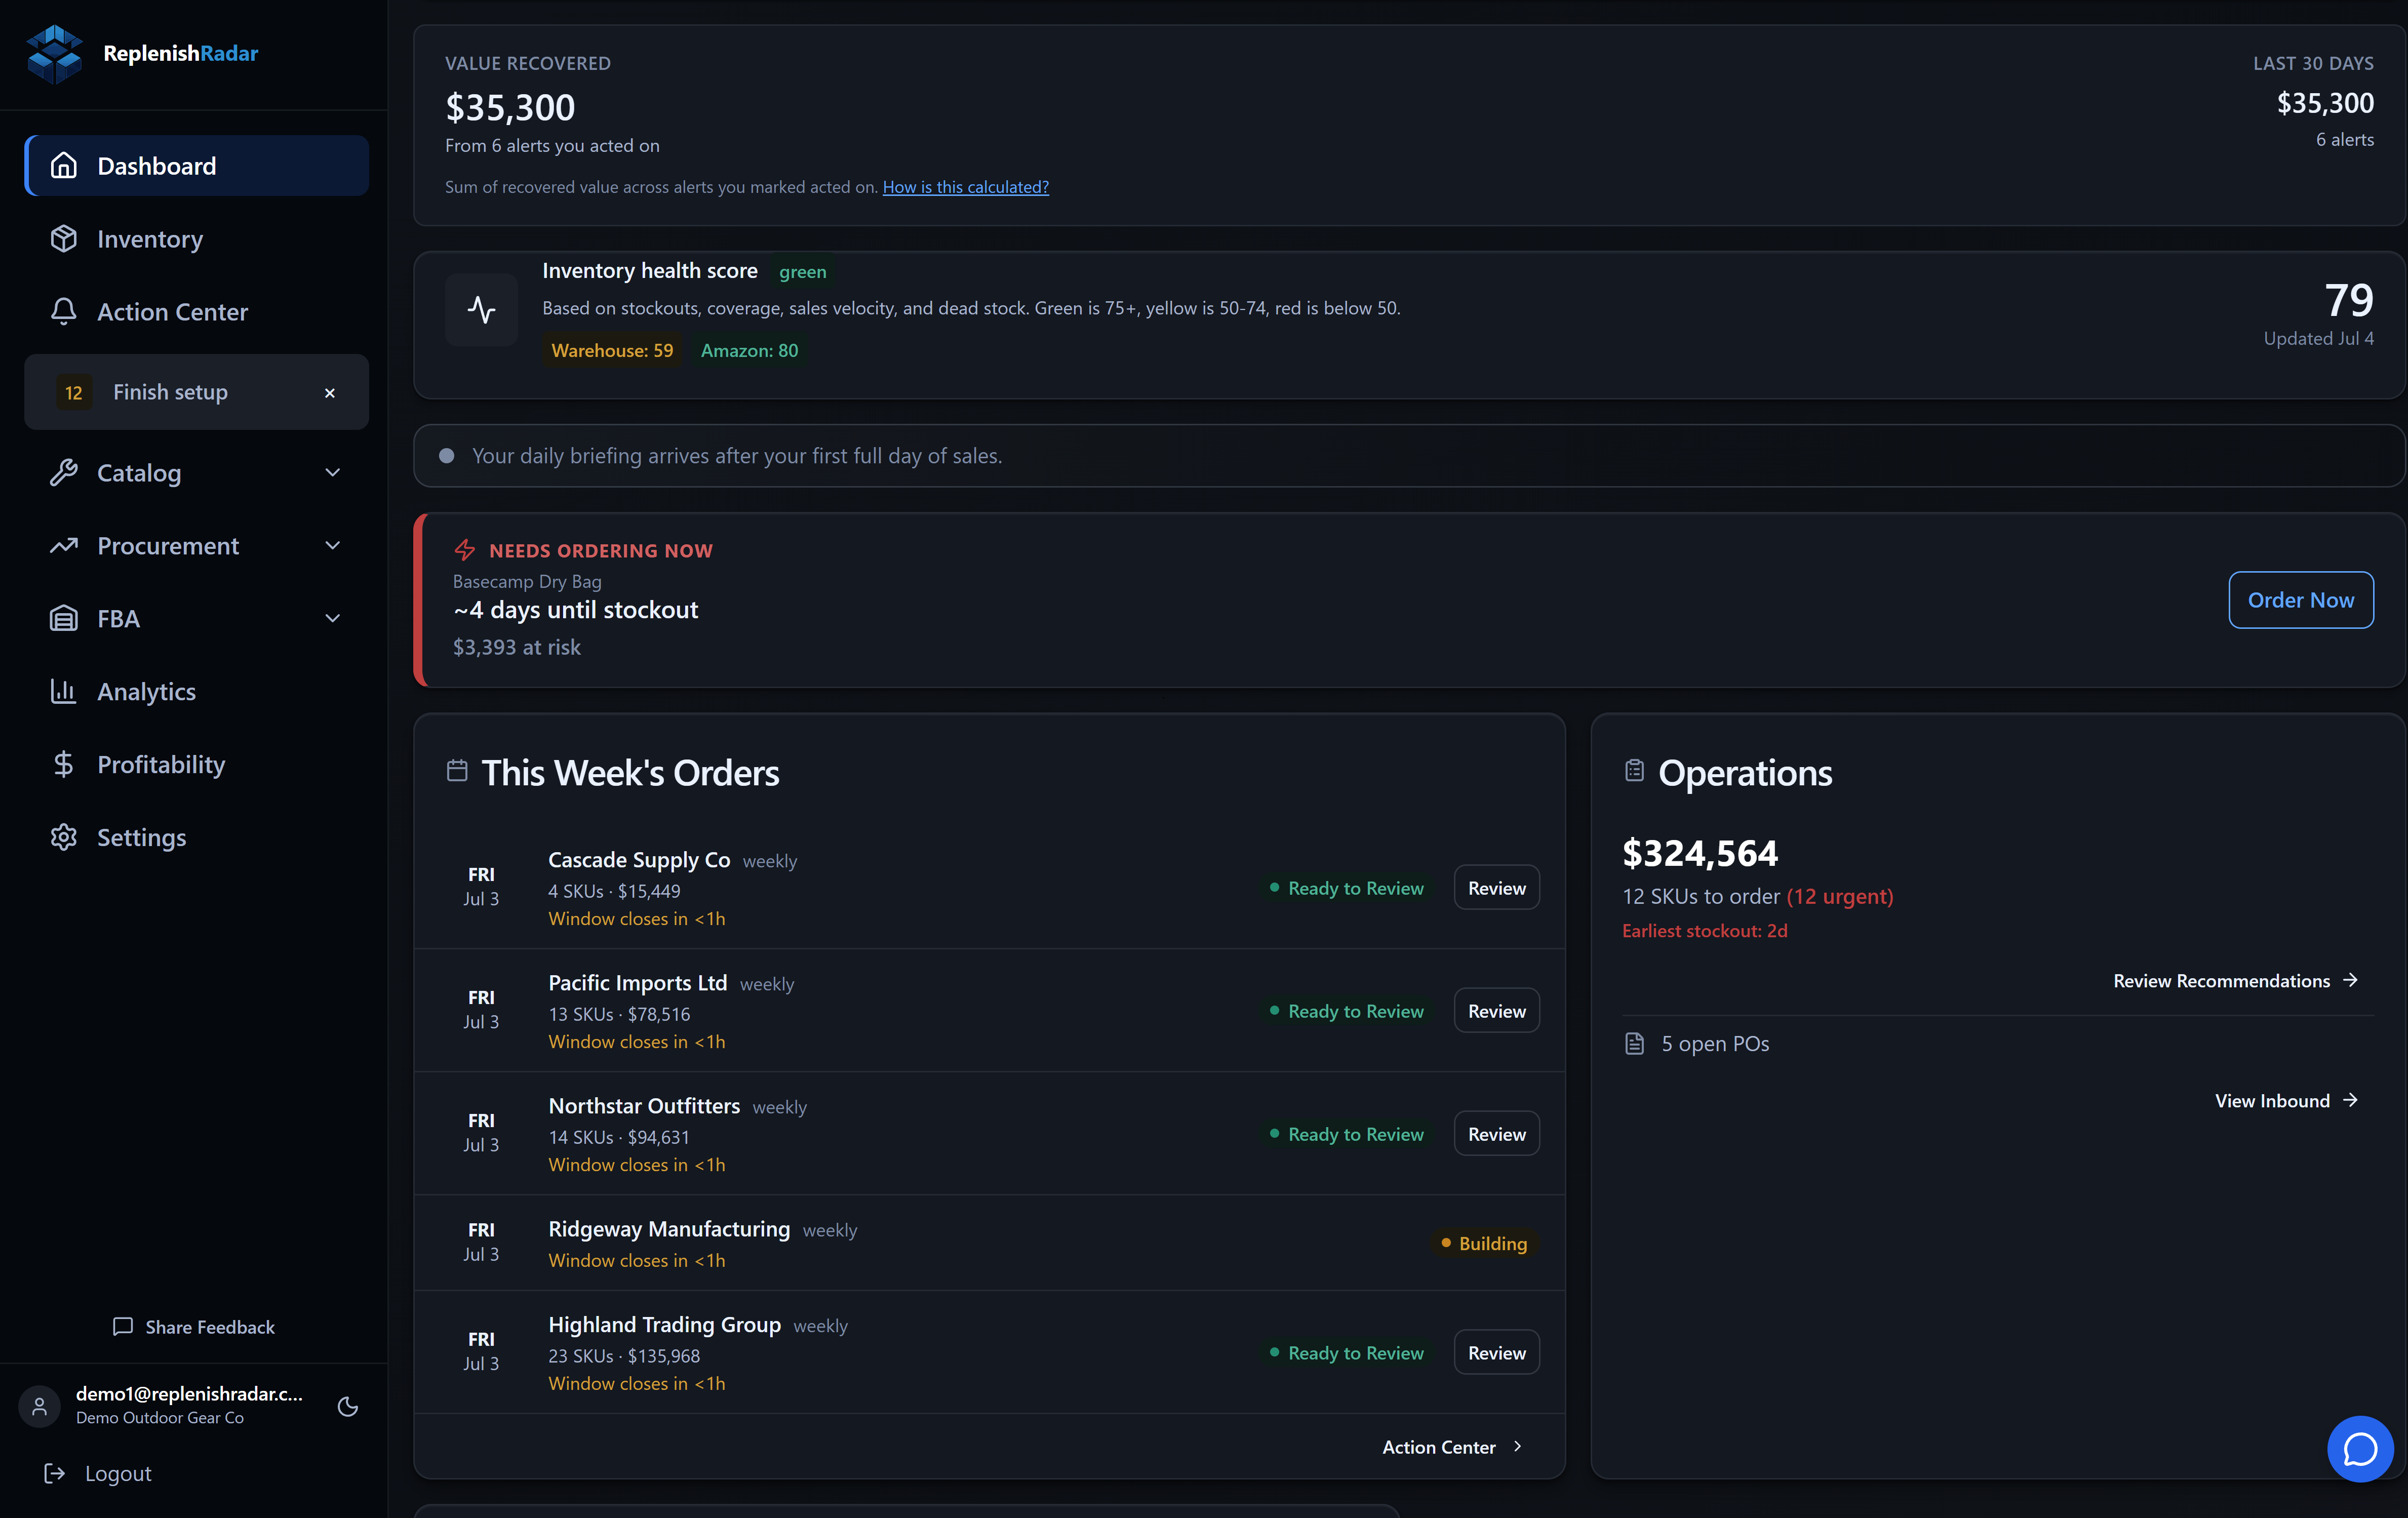Click the Action Center bell icon

pos(64,312)
